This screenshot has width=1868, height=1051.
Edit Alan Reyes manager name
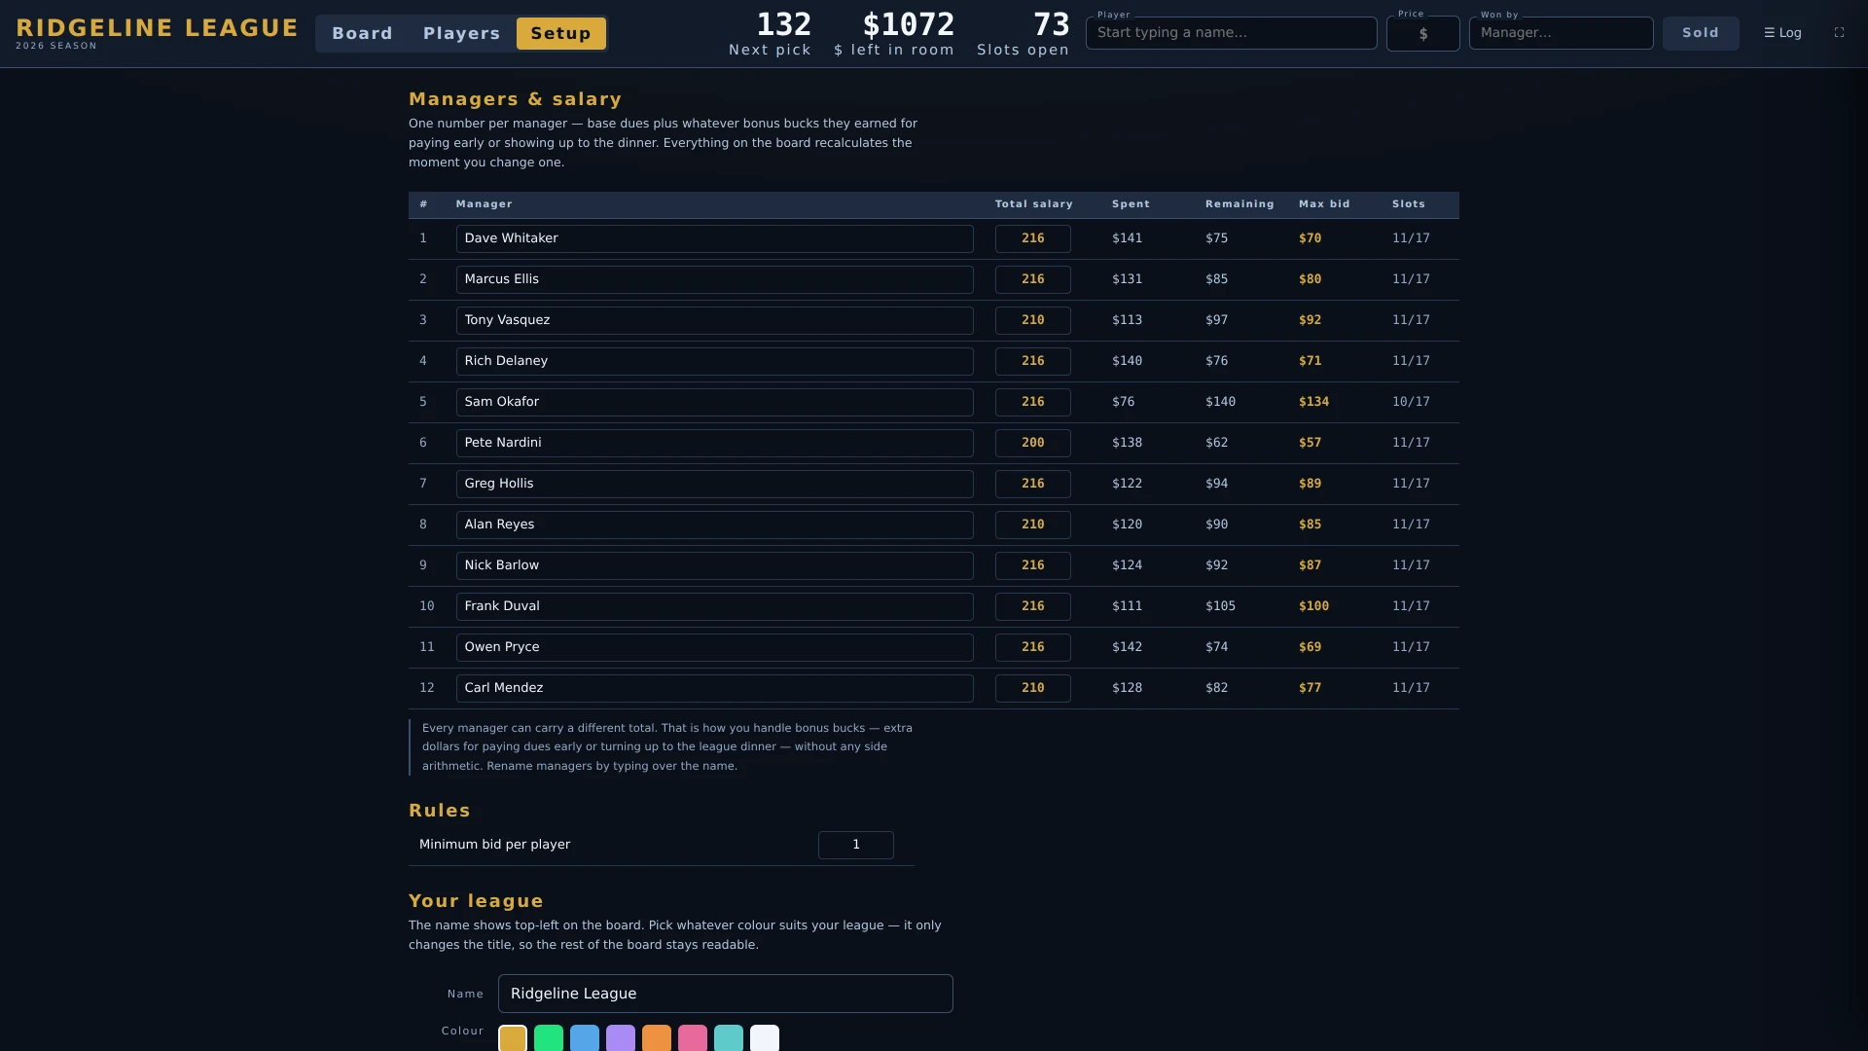point(714,525)
